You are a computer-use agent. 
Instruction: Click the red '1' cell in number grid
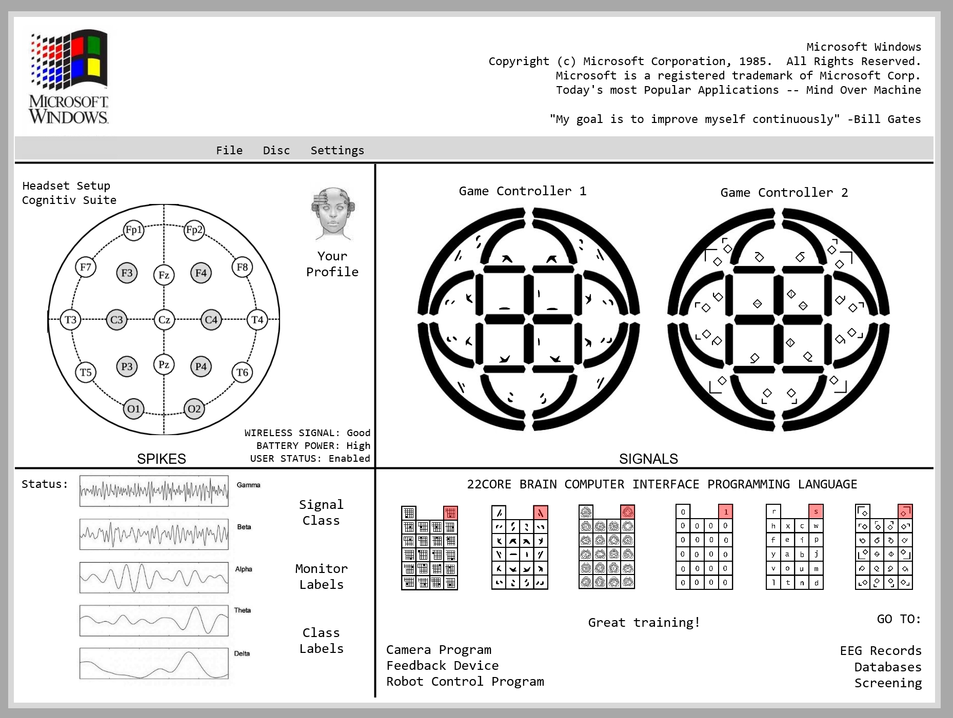(726, 511)
